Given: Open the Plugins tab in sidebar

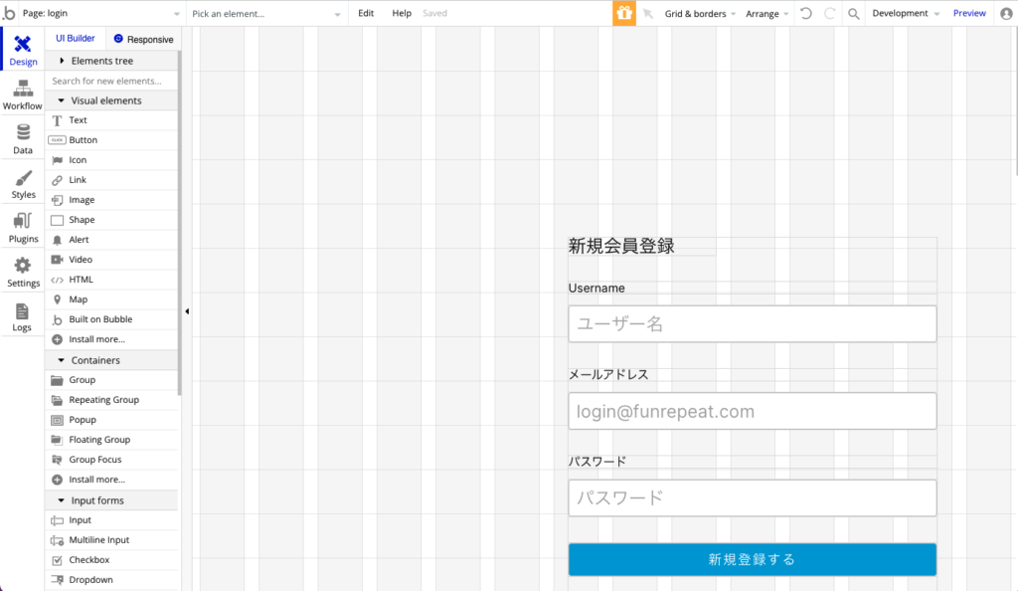Looking at the screenshot, I should click(23, 227).
